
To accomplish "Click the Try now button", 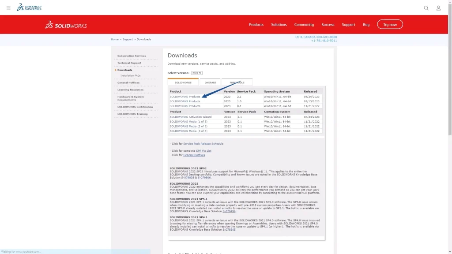I will tap(390, 25).
